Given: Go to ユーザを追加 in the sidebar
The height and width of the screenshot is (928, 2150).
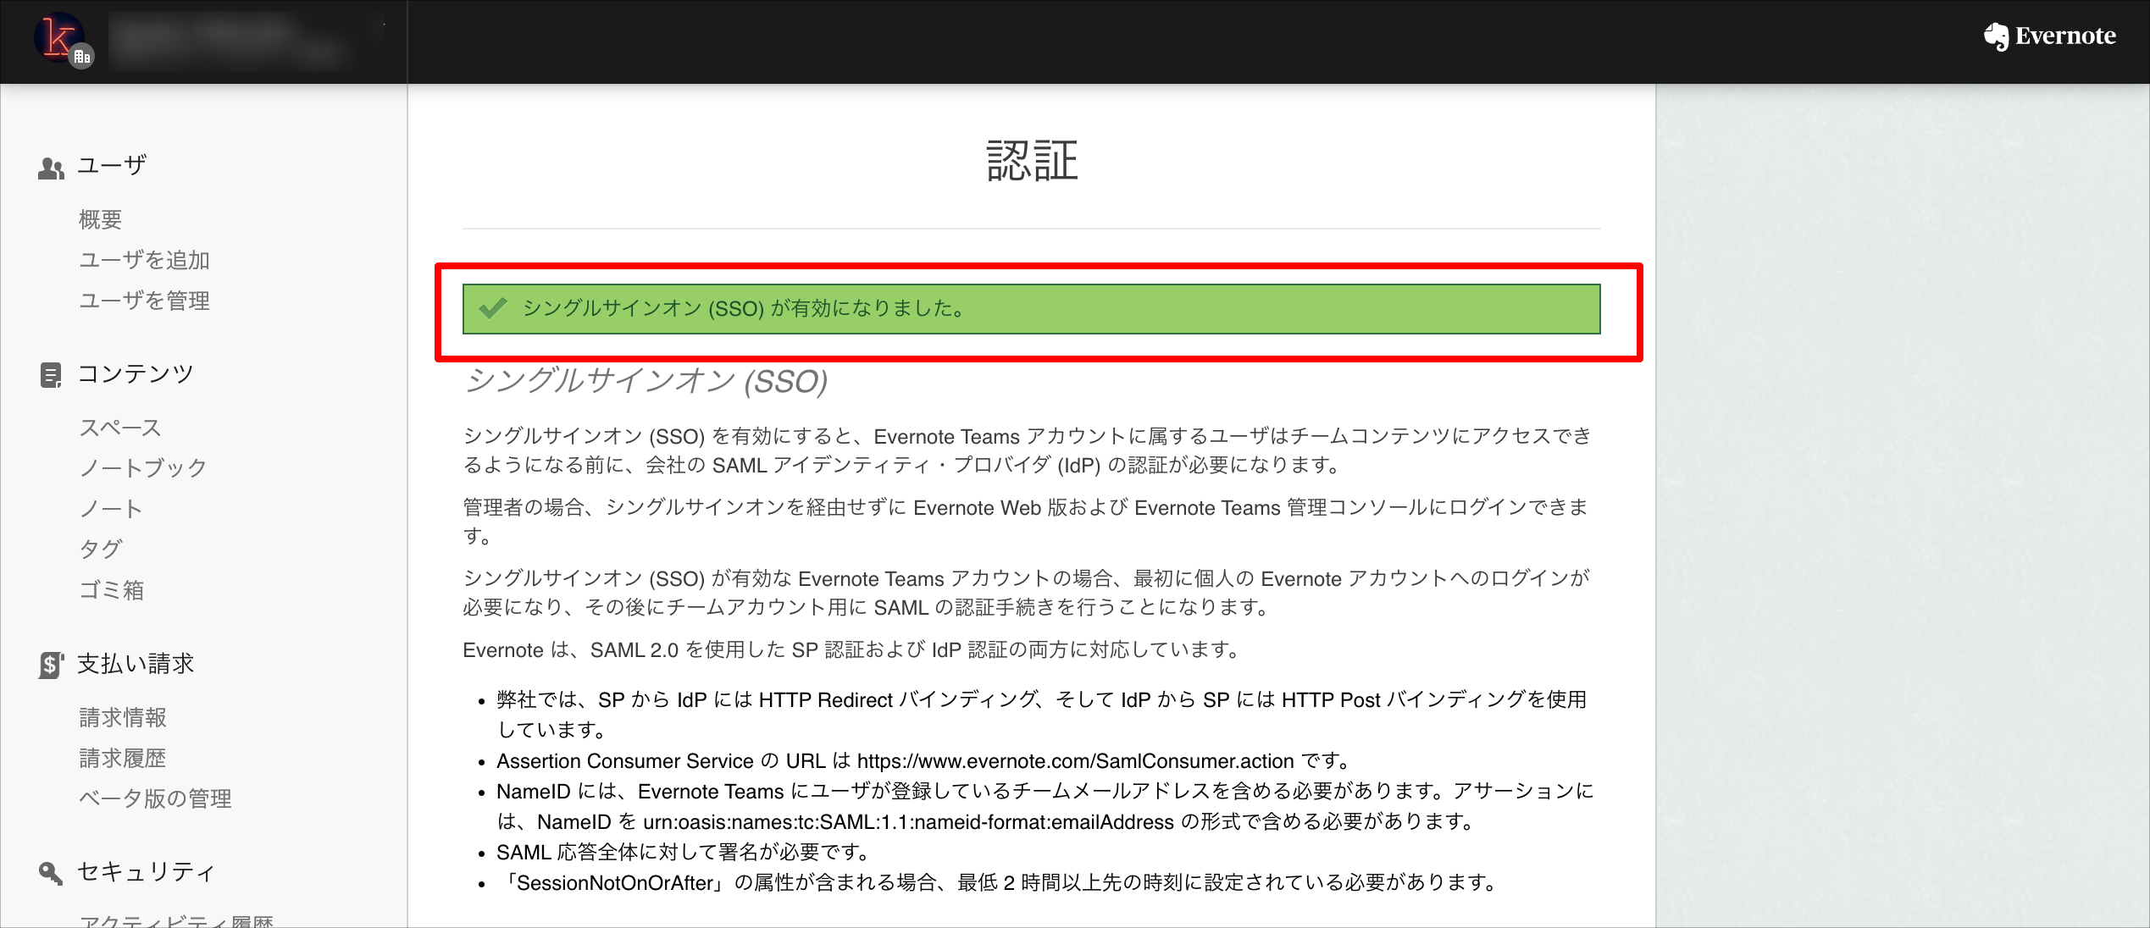Looking at the screenshot, I should [144, 260].
